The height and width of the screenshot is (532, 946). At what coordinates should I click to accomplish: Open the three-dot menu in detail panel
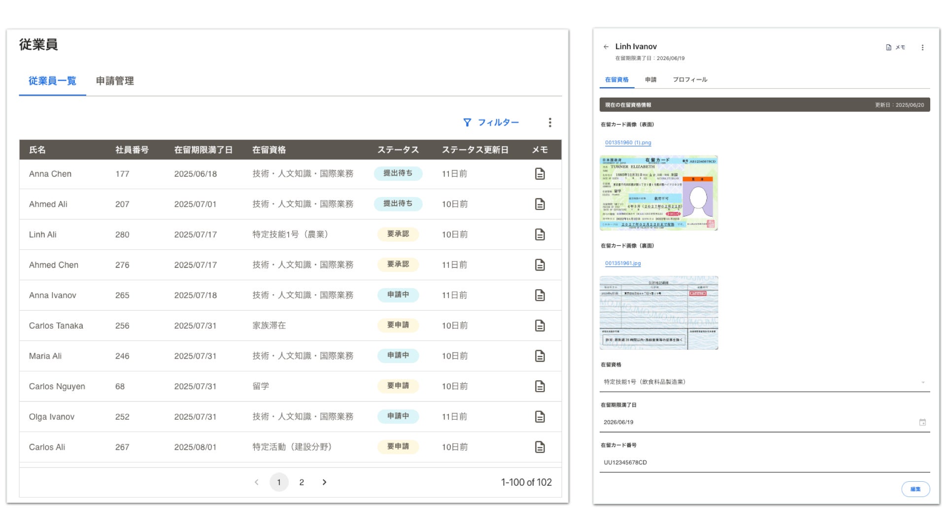(x=922, y=47)
